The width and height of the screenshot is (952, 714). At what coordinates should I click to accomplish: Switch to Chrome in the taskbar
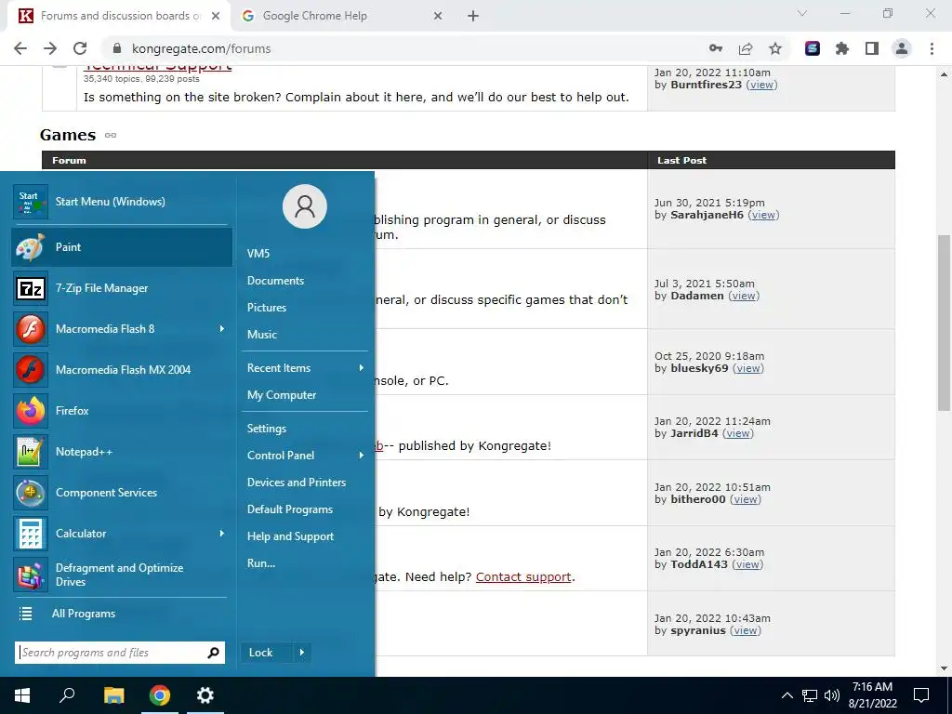160,695
